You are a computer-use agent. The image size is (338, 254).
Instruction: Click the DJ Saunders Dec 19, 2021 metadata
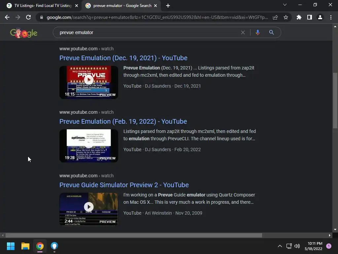162,86
